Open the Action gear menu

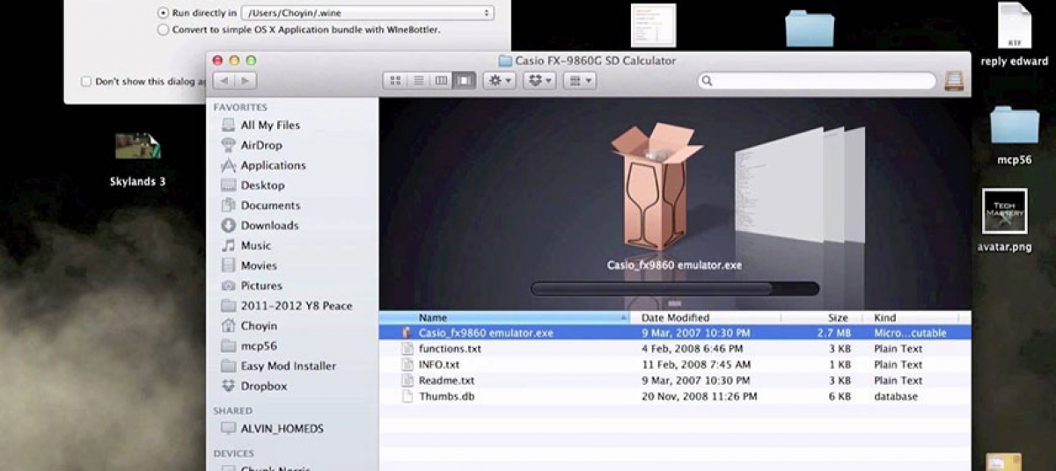[498, 80]
